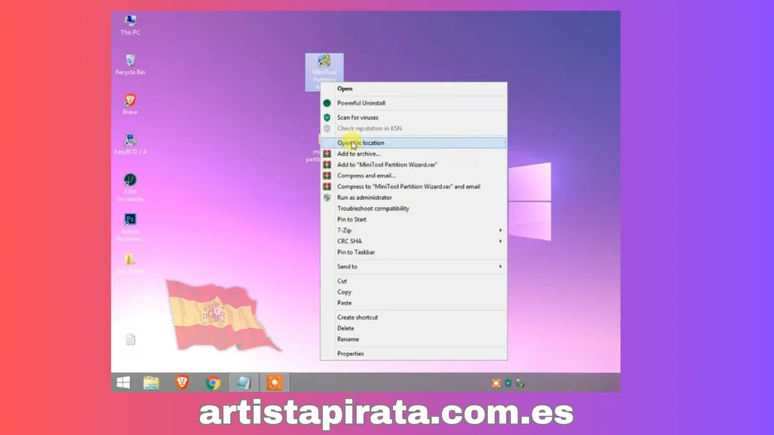The image size is (774, 435).
Task: Choose Cut in the context menu
Action: [x=414, y=281]
